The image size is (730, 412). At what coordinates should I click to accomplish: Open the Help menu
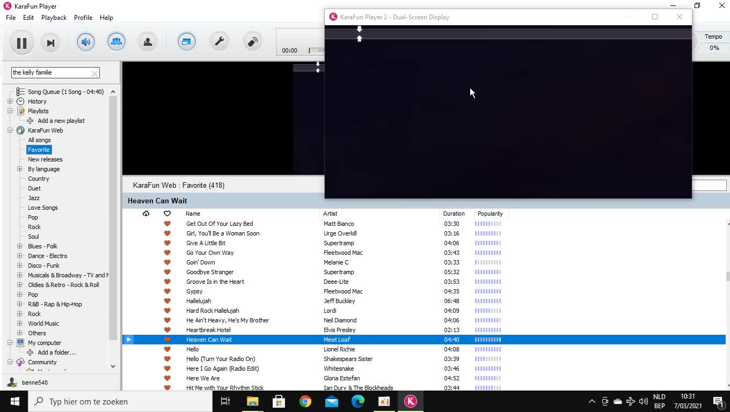point(106,18)
